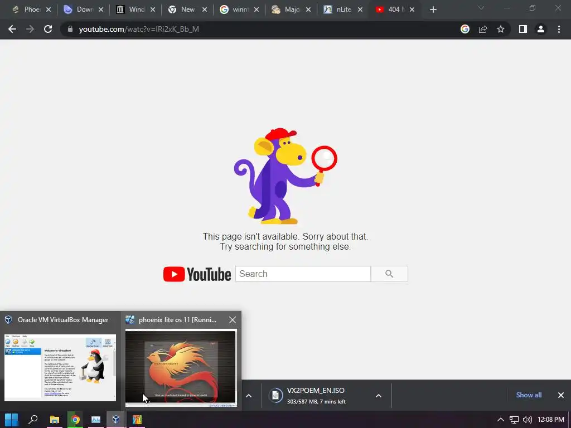Close the nLite tab
This screenshot has height=428, width=571.
(x=360, y=10)
